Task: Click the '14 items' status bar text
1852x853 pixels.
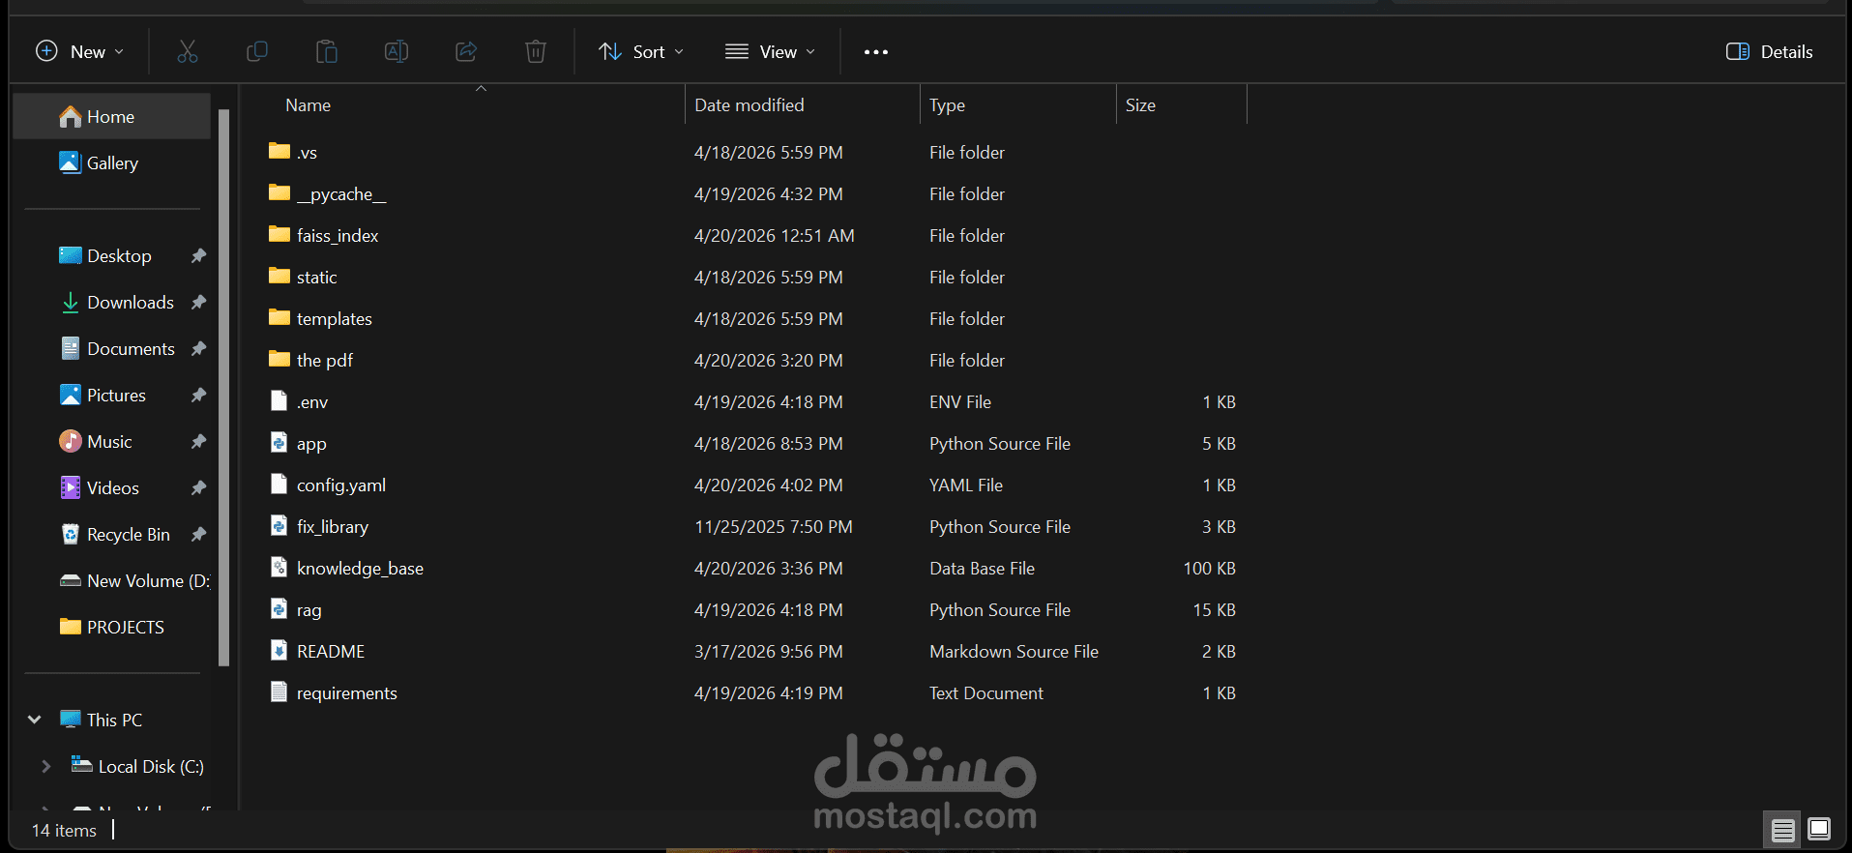Action: click(64, 830)
